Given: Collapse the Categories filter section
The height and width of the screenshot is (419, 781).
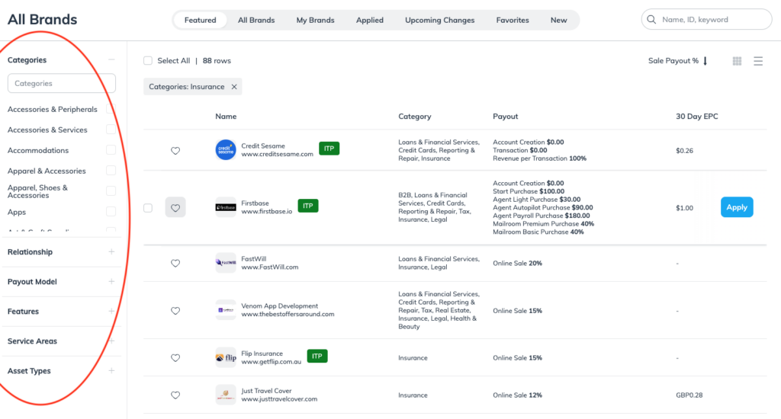Looking at the screenshot, I should pyautogui.click(x=111, y=59).
